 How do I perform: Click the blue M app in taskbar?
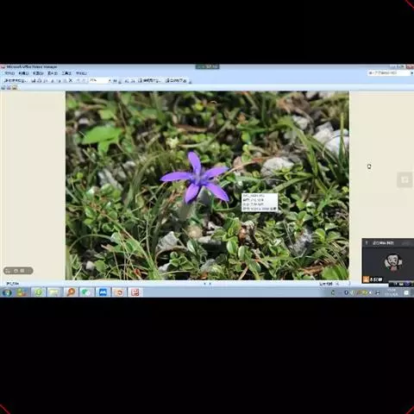click(103, 292)
